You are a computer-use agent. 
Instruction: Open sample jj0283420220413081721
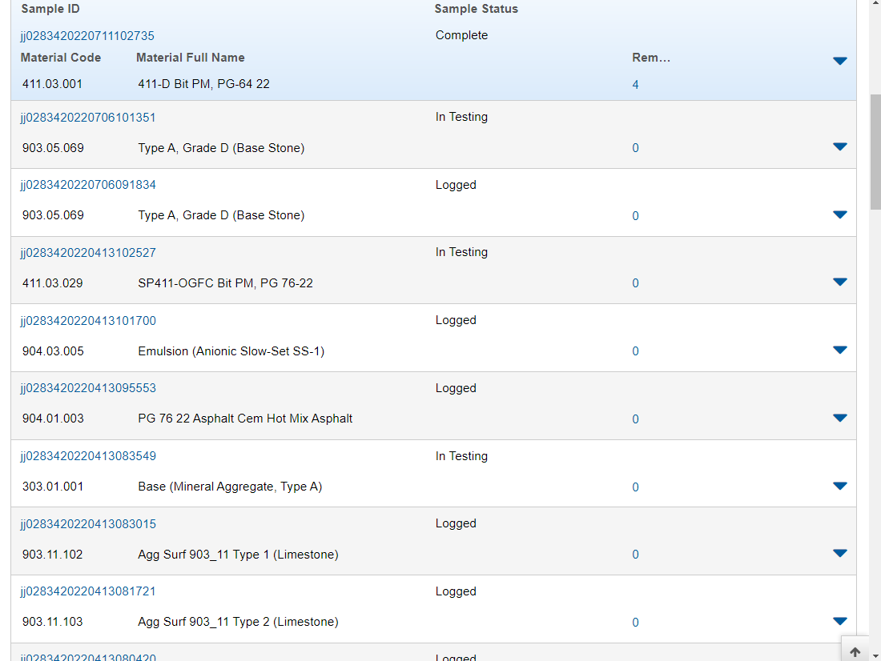click(87, 591)
